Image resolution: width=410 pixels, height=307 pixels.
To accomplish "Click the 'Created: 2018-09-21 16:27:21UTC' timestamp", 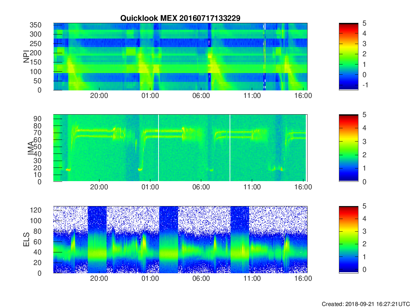I will (365, 304).
